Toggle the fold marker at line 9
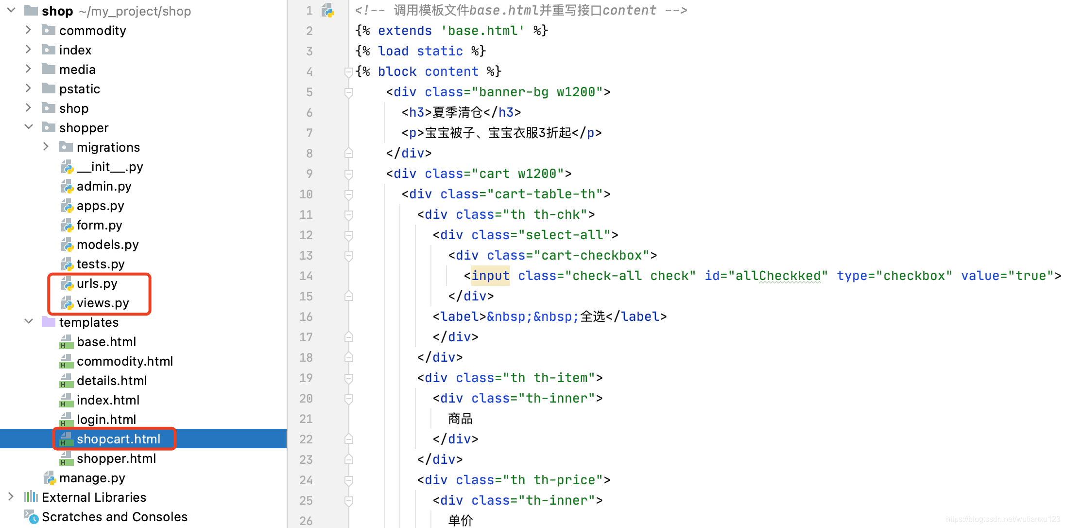The height and width of the screenshot is (528, 1065). [348, 174]
